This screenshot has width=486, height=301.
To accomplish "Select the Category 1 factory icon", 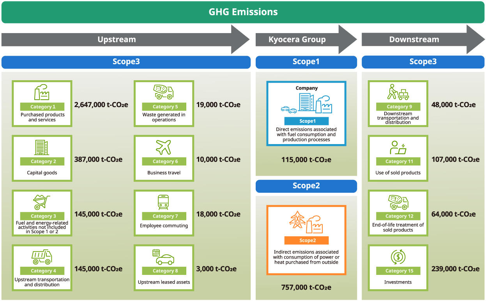I will tap(42, 92).
